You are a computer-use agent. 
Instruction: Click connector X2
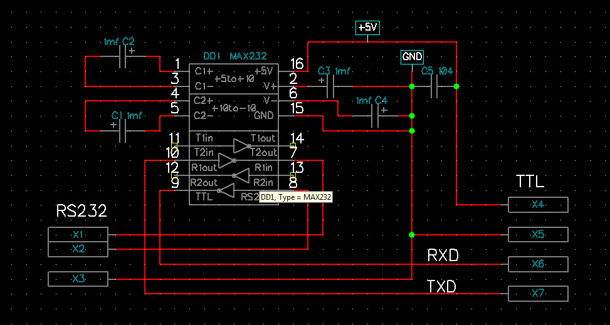(x=78, y=249)
